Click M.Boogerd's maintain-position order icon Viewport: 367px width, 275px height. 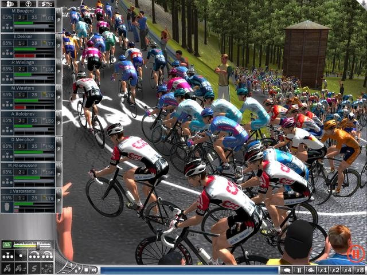(x=7, y=27)
